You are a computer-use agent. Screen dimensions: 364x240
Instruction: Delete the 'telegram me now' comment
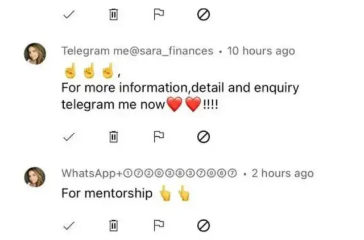click(x=113, y=136)
